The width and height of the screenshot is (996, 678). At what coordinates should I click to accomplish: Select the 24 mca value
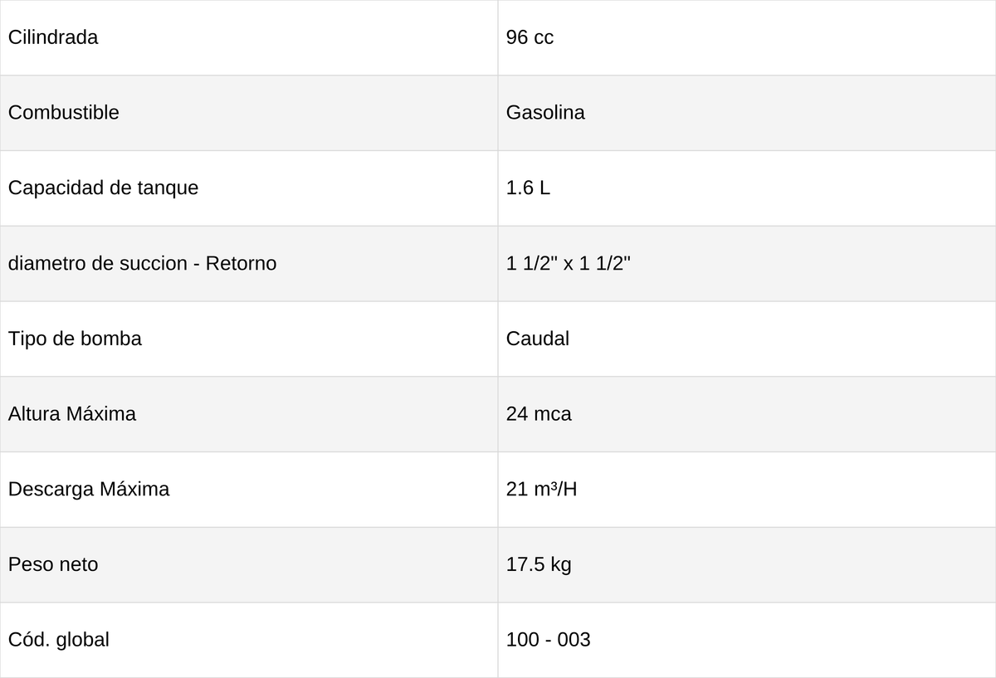coord(539,413)
